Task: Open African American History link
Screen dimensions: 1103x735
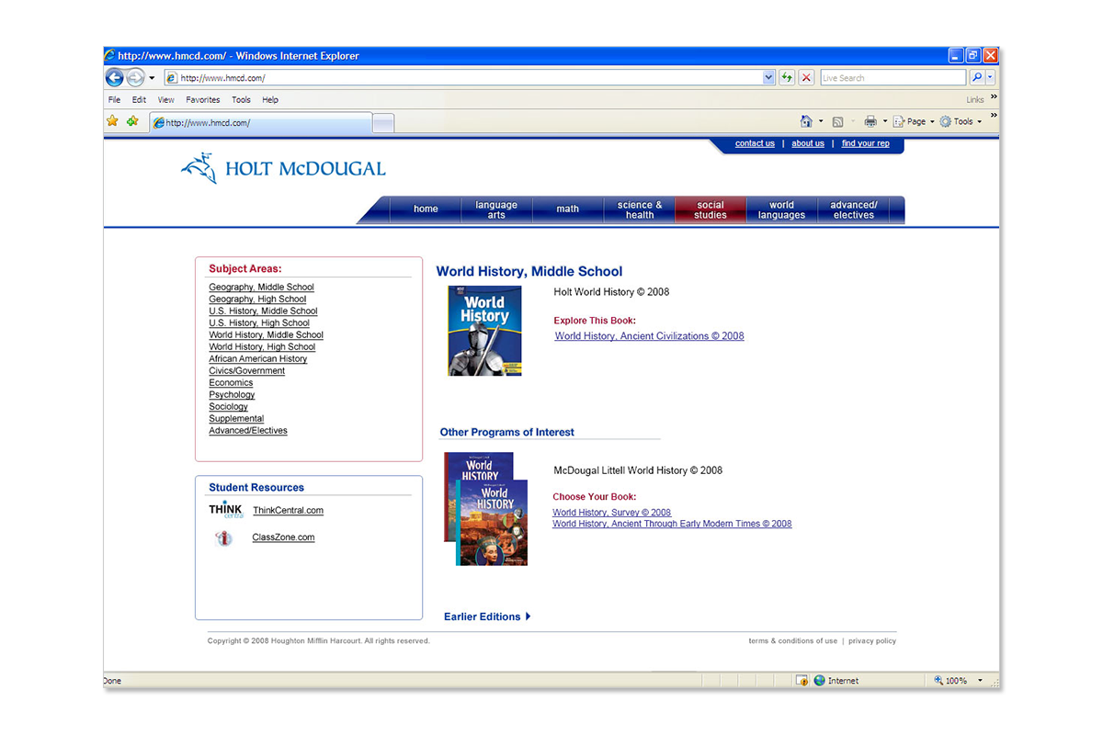Action: 258,359
